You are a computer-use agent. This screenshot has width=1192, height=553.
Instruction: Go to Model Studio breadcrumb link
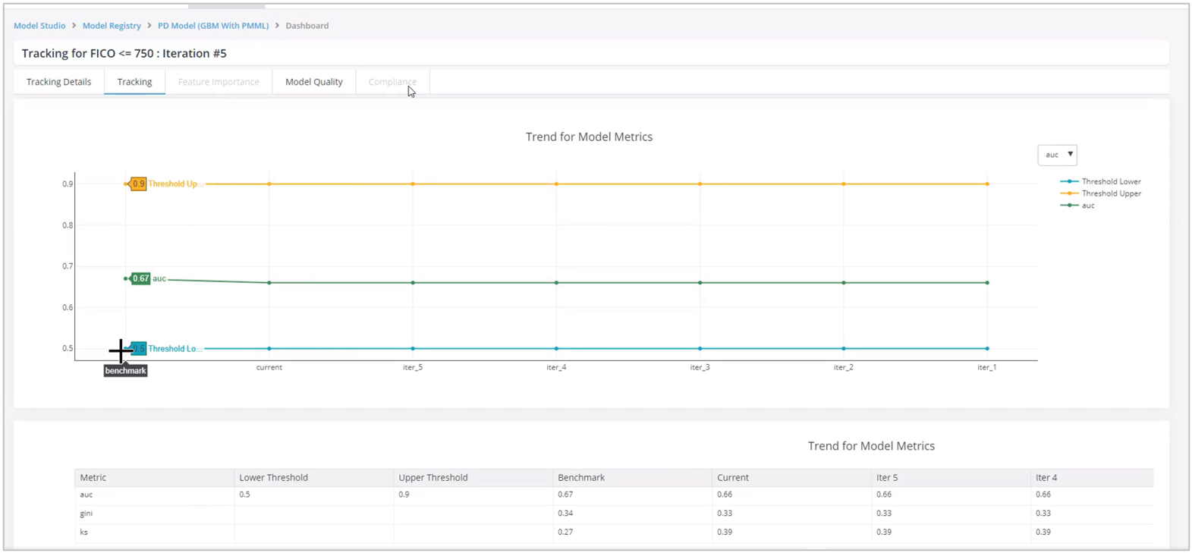click(x=39, y=26)
